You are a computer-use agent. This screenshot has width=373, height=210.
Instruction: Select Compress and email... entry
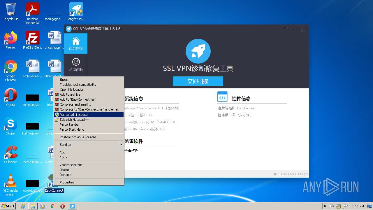point(89,104)
